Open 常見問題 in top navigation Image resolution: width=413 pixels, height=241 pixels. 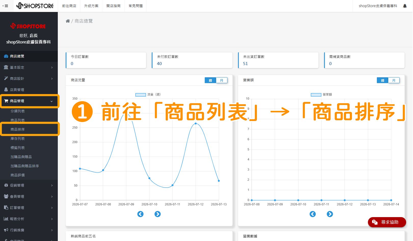click(x=135, y=6)
